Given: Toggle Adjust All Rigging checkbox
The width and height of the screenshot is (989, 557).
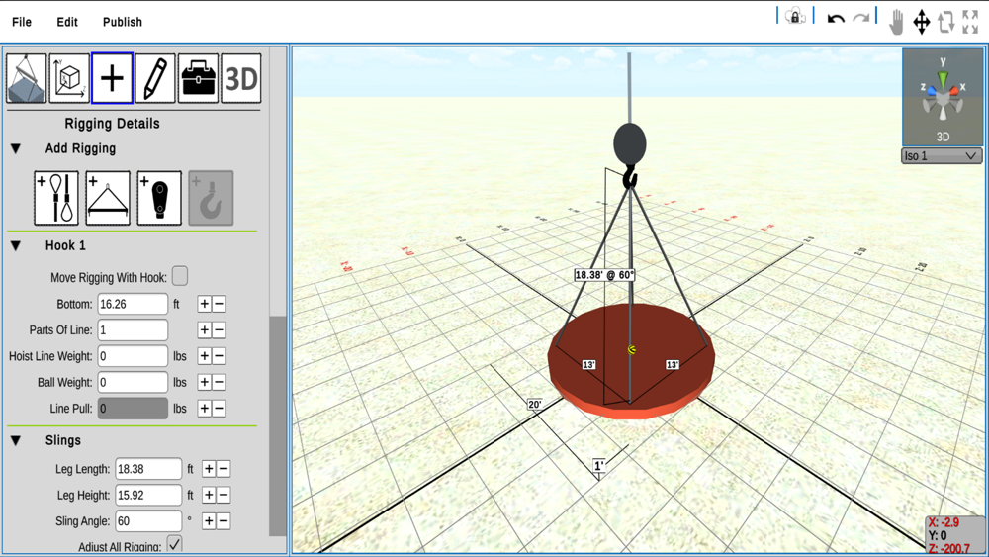Looking at the screenshot, I should (175, 544).
